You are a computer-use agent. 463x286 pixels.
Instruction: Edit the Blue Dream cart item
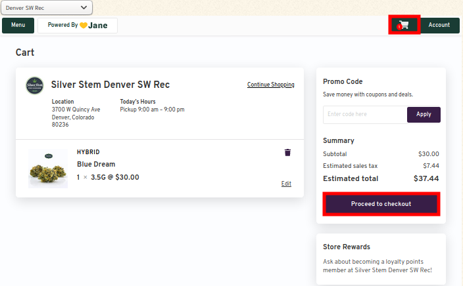(286, 184)
